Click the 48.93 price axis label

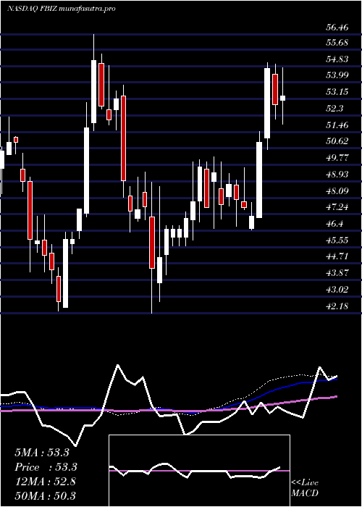[x=337, y=175]
